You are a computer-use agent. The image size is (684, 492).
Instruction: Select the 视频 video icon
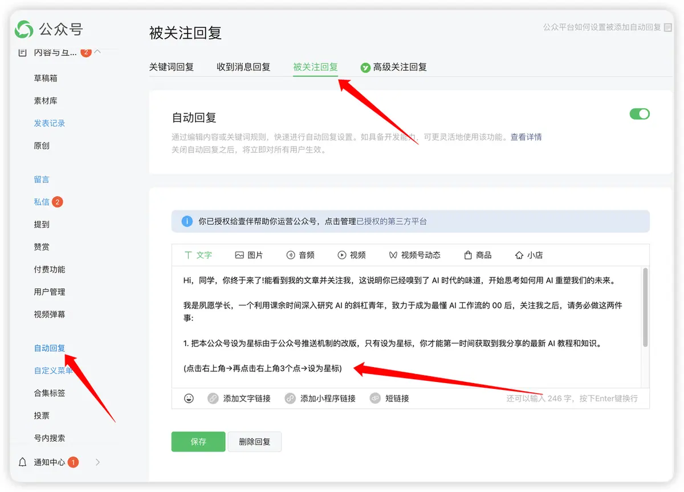342,255
